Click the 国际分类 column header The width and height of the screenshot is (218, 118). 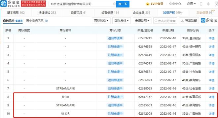(x=193, y=30)
